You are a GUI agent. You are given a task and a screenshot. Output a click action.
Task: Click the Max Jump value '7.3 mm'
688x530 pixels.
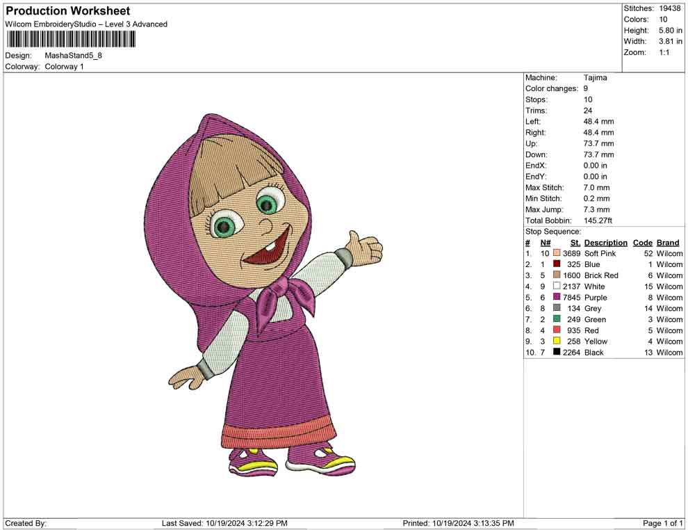click(597, 209)
